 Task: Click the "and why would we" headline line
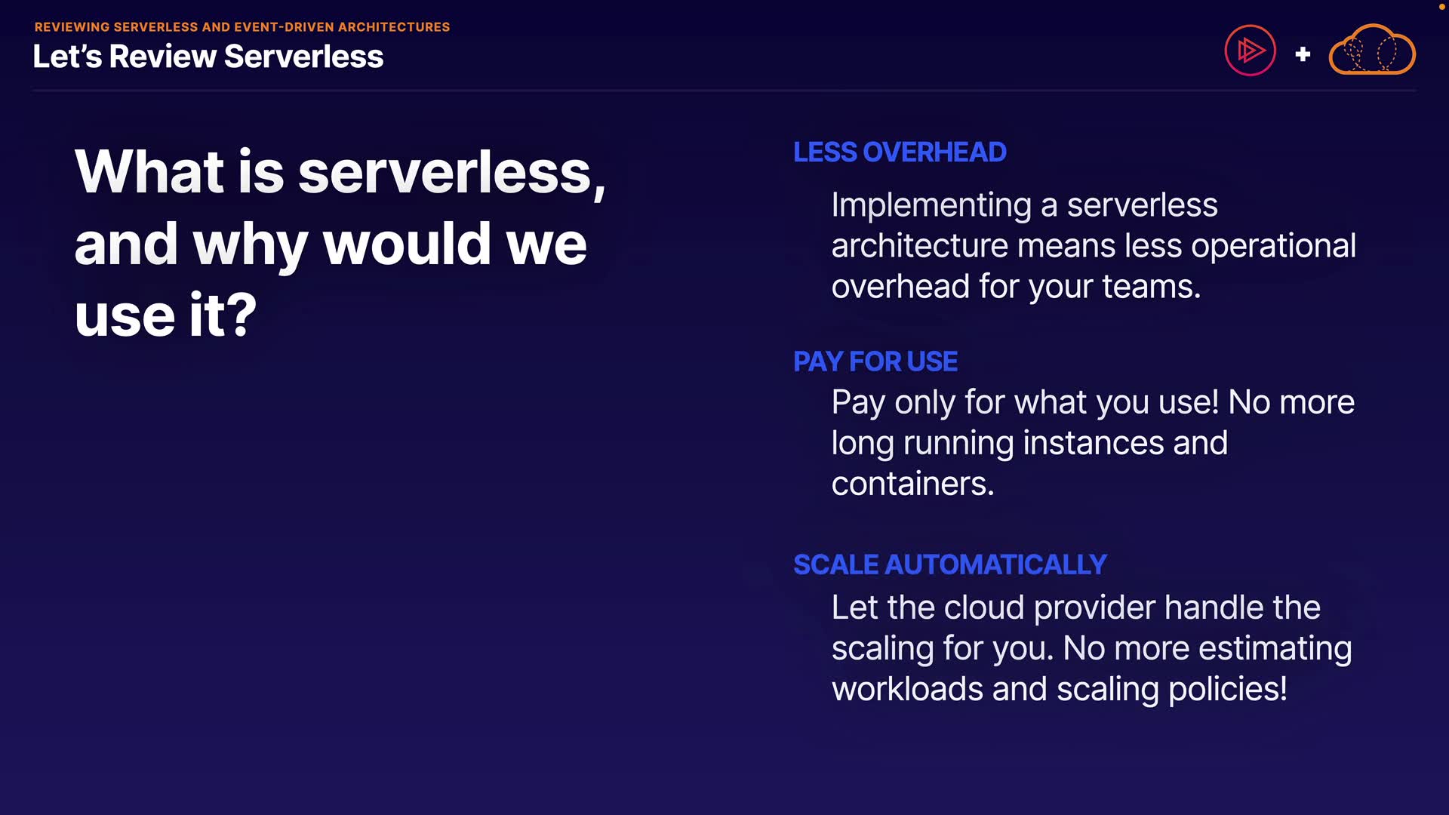tap(331, 244)
